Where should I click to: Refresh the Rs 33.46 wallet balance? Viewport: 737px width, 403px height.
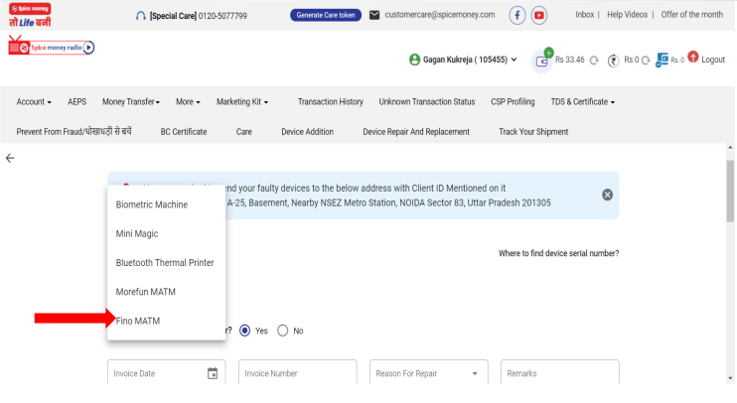click(x=594, y=61)
